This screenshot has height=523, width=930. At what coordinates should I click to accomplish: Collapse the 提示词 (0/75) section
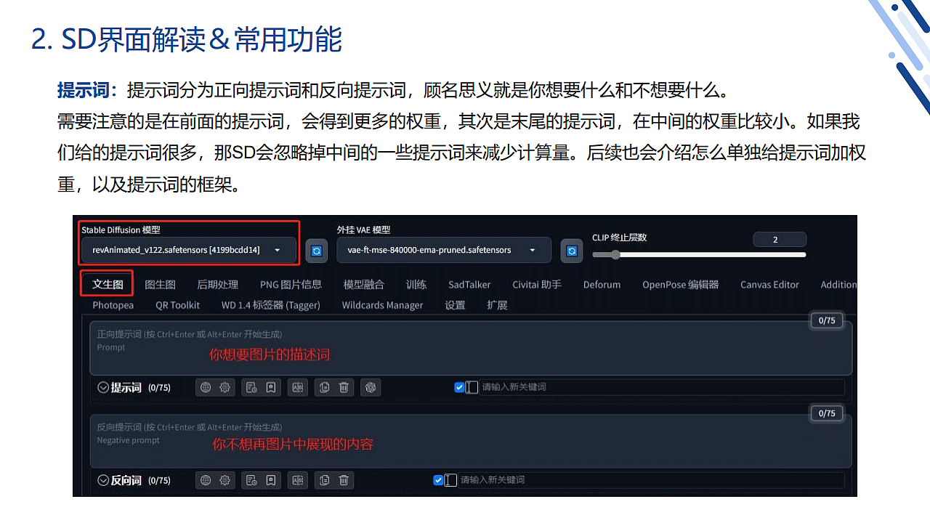(103, 387)
